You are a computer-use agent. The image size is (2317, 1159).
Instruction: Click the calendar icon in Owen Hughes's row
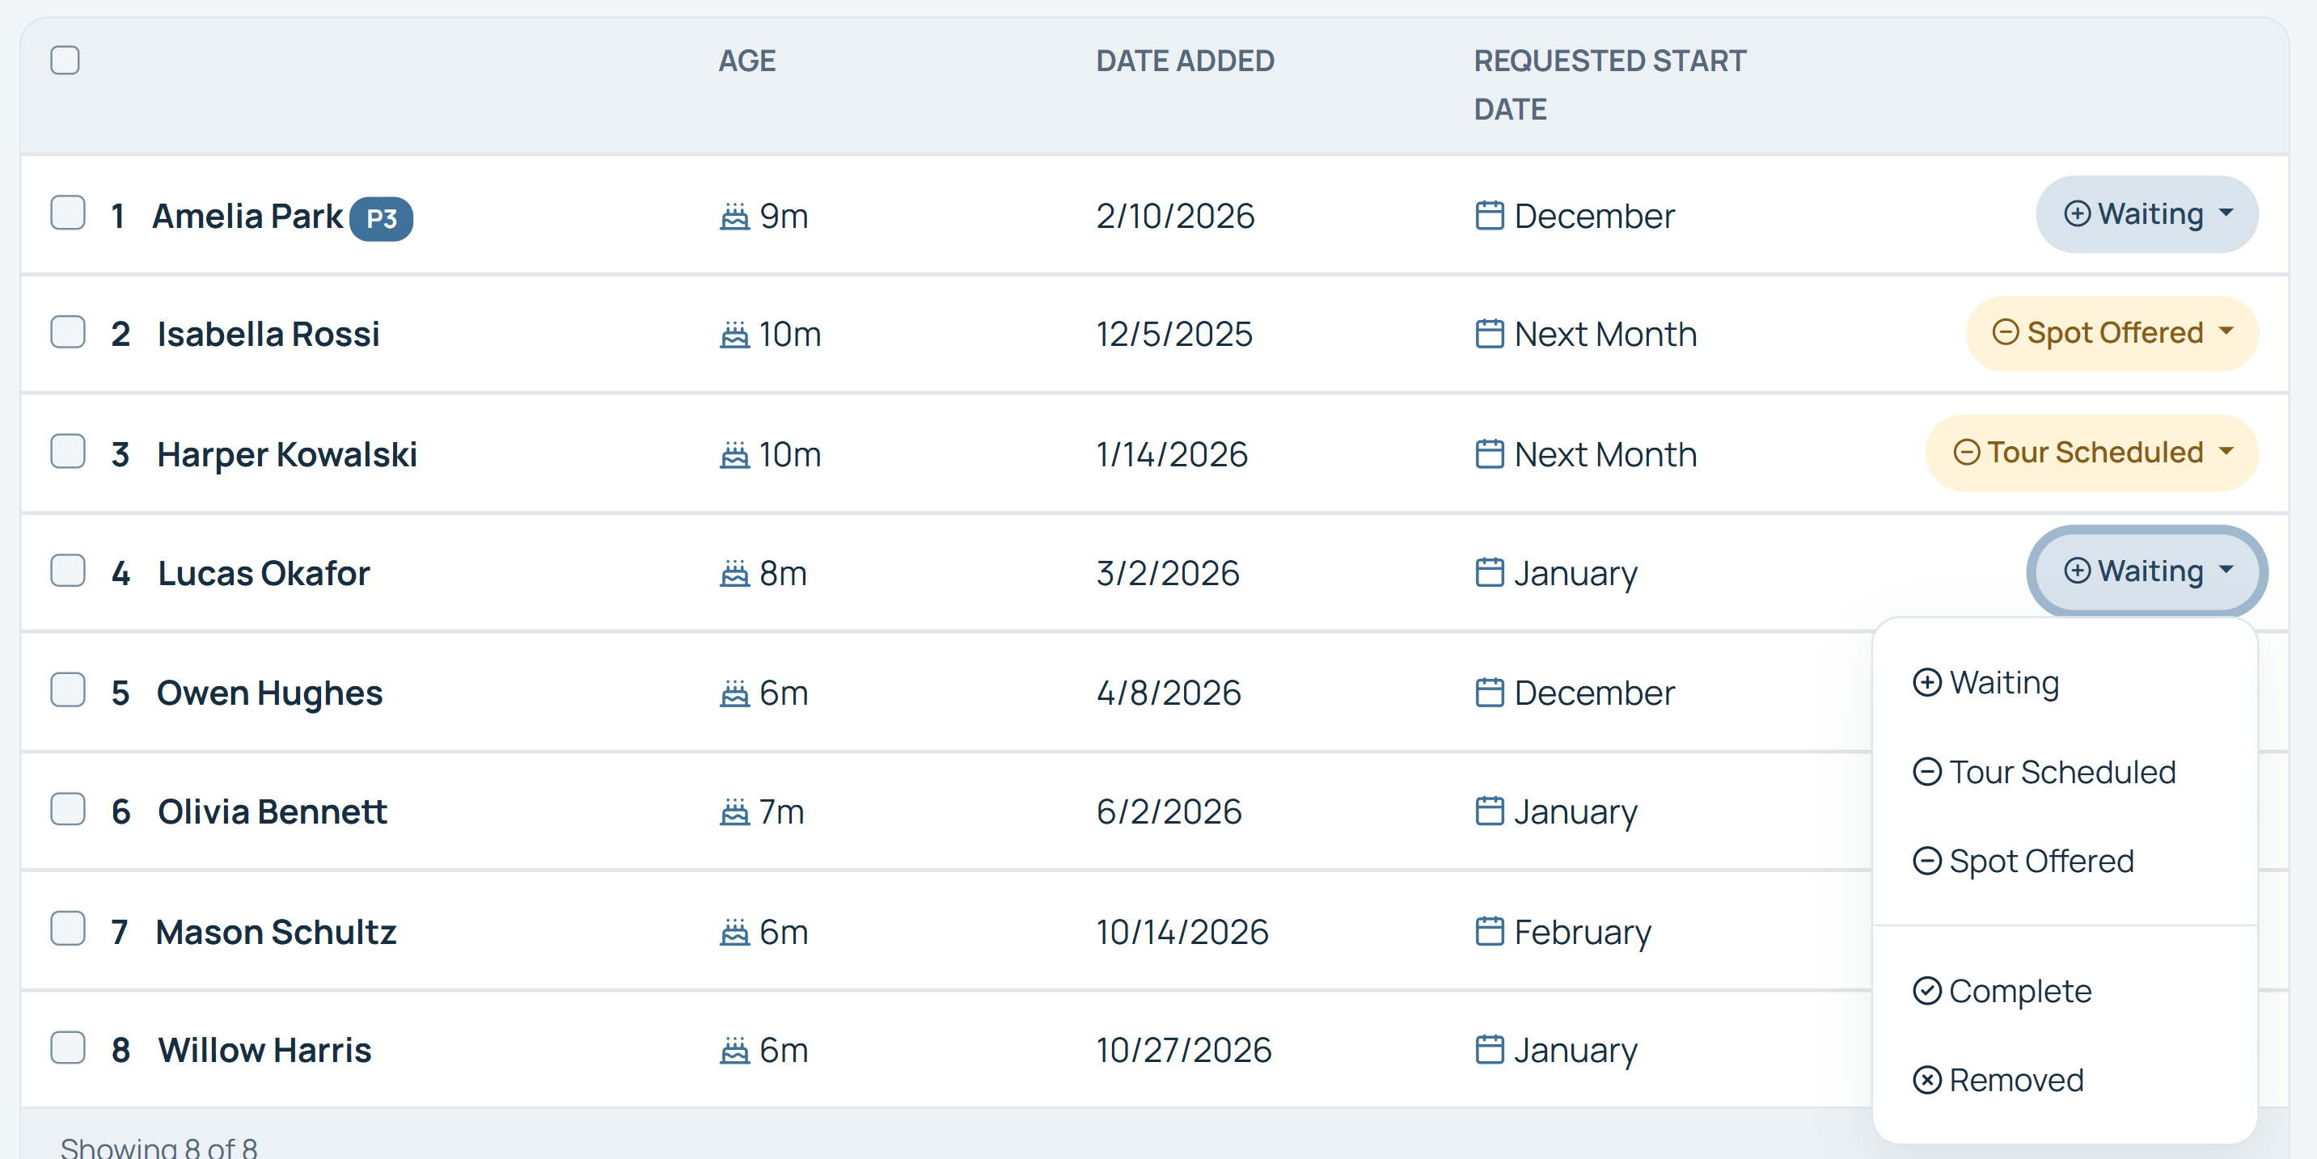click(x=1490, y=693)
